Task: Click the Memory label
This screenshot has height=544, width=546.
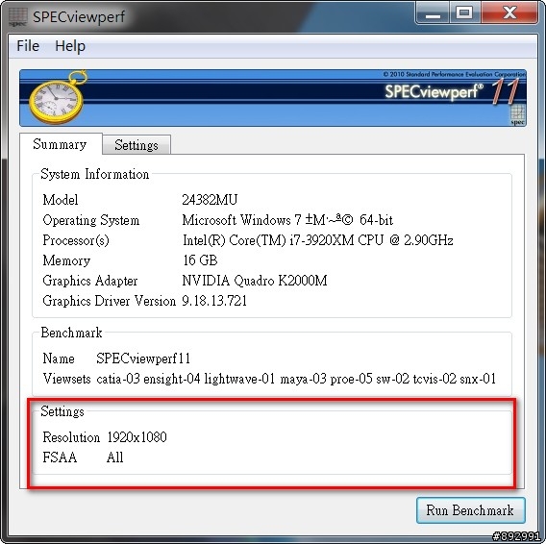Action: point(66,260)
